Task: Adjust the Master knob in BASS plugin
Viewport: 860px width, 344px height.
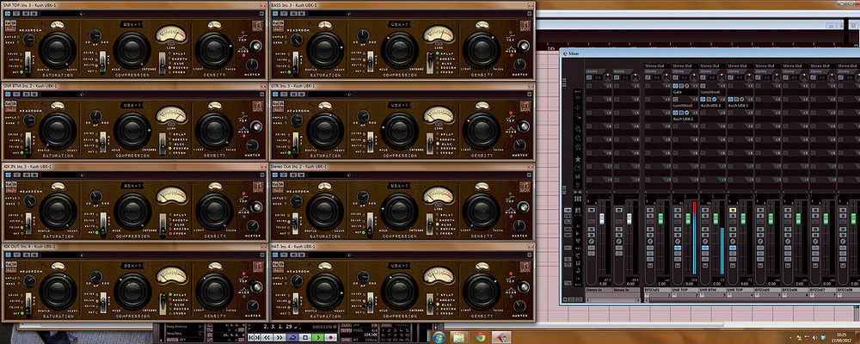Action: point(519,64)
